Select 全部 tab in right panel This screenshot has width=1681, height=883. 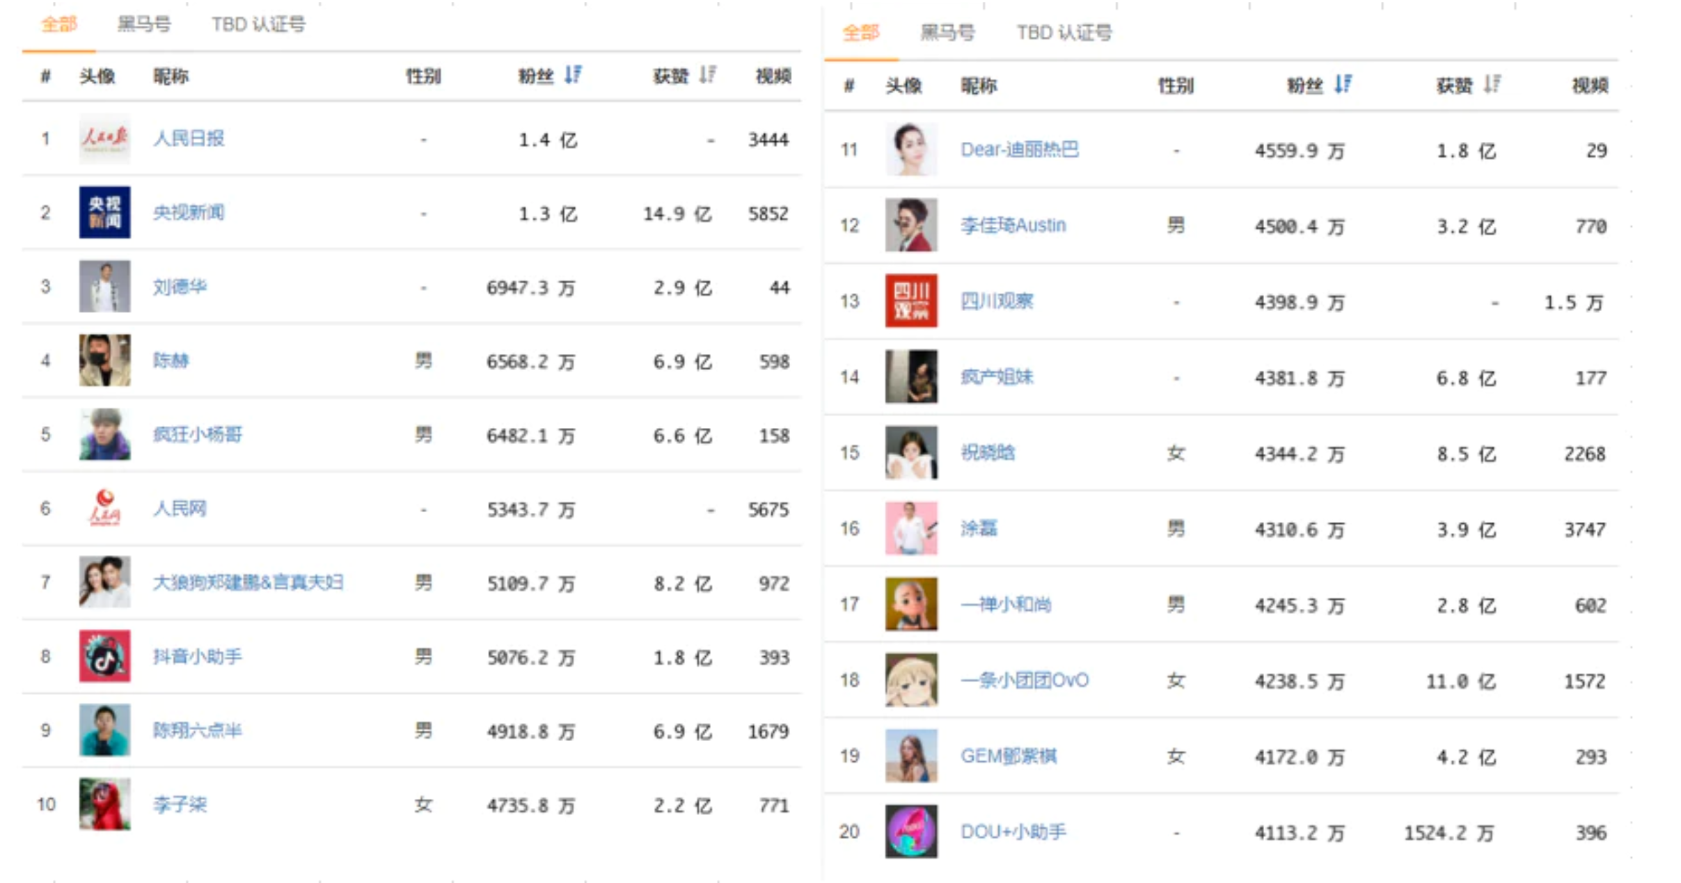pos(860,33)
